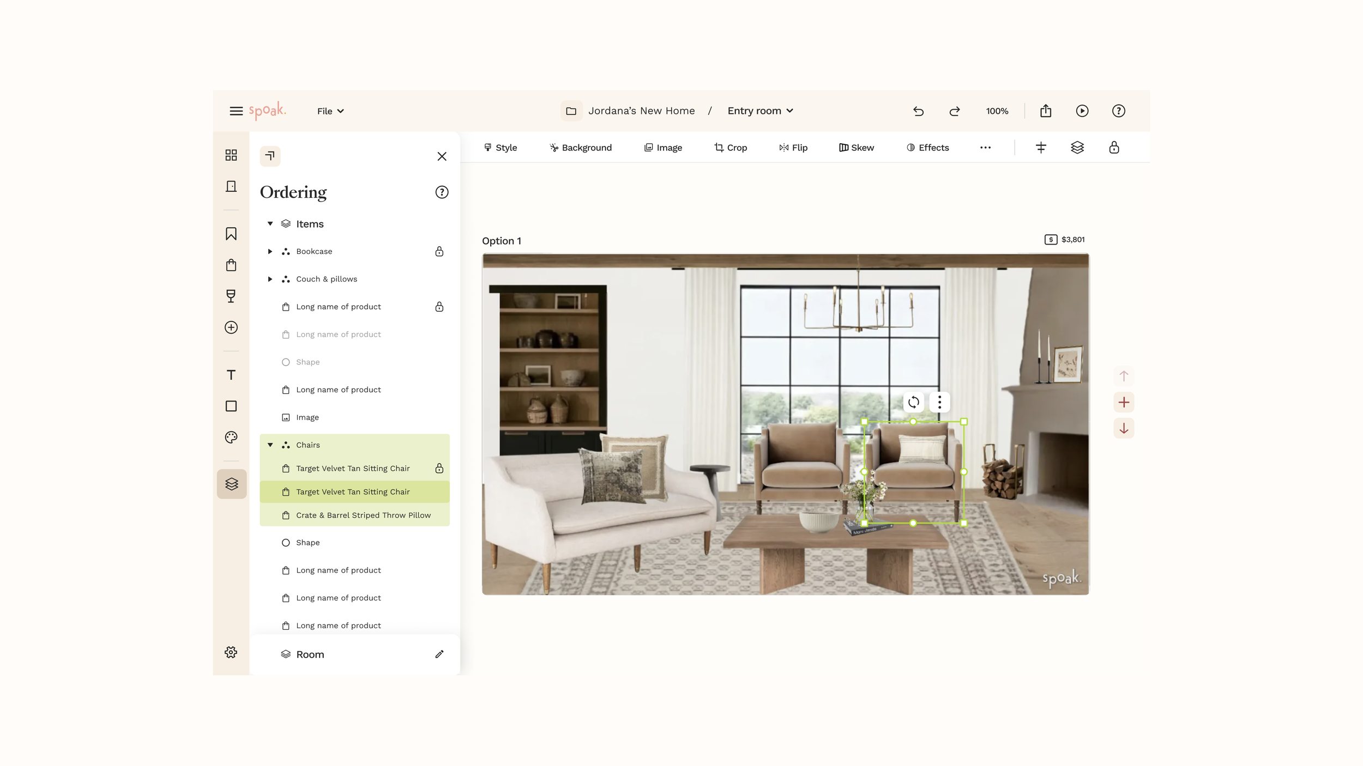The width and height of the screenshot is (1363, 766).
Task: Edit the Room section pencil icon
Action: [439, 654]
